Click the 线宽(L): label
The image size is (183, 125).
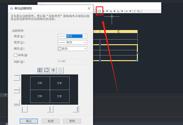20,36
